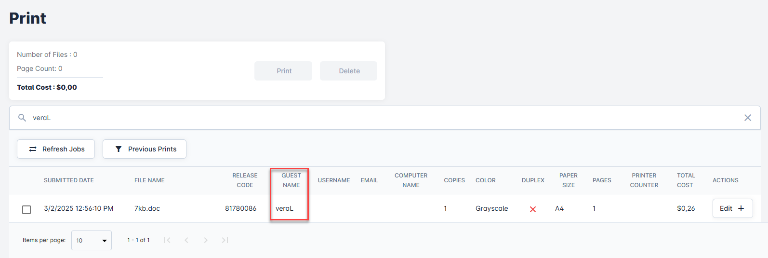768x258 pixels.
Task: Go to next page arrow
Action: coord(206,240)
